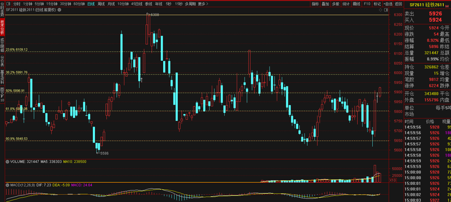Click the 买入 price 5924

(x=435, y=20)
